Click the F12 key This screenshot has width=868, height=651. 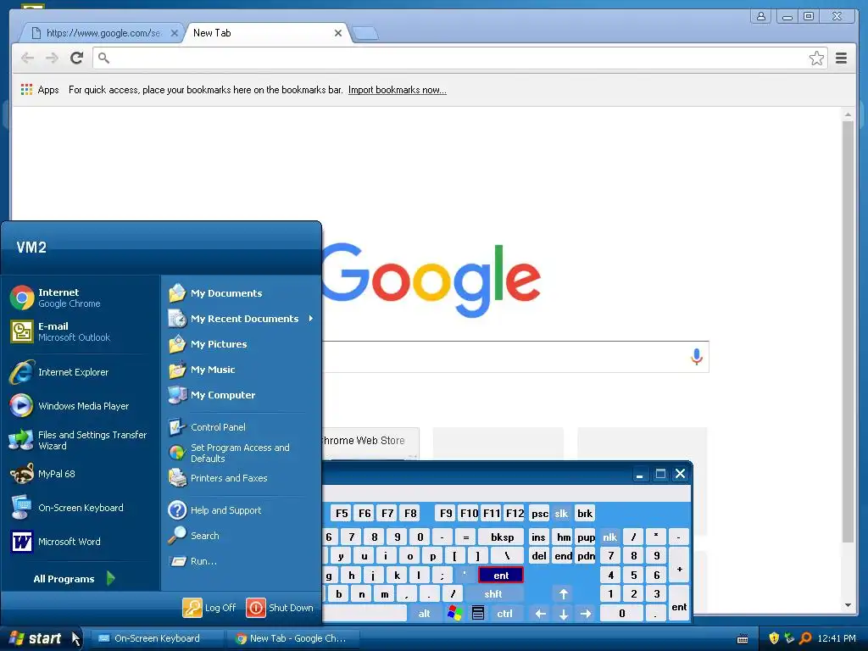(515, 513)
